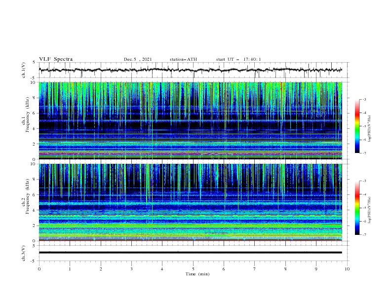391x302 pixels.
Task: Click the "ch.3(V)" axis label
Action: click(24, 253)
